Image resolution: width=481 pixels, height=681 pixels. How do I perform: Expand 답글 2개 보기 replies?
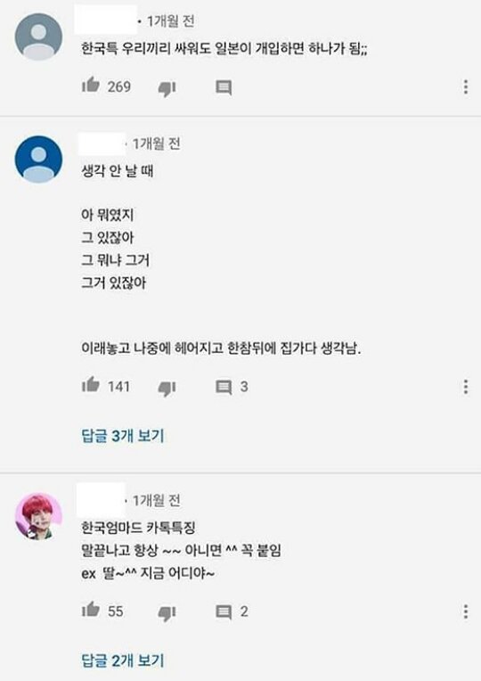(x=123, y=660)
